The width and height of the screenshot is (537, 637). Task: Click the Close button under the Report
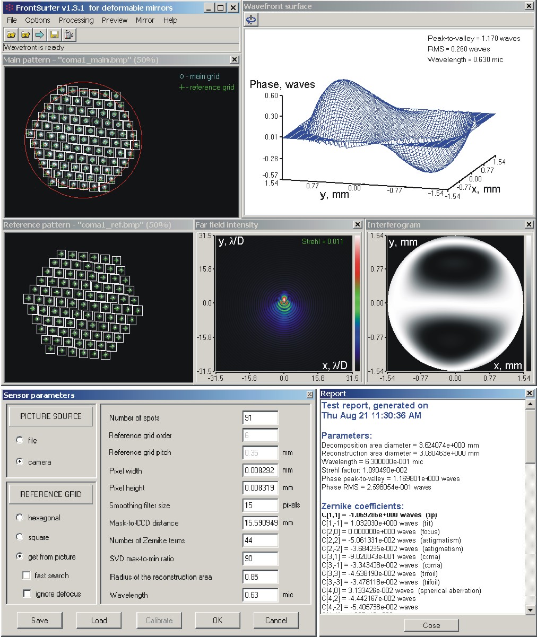click(431, 625)
